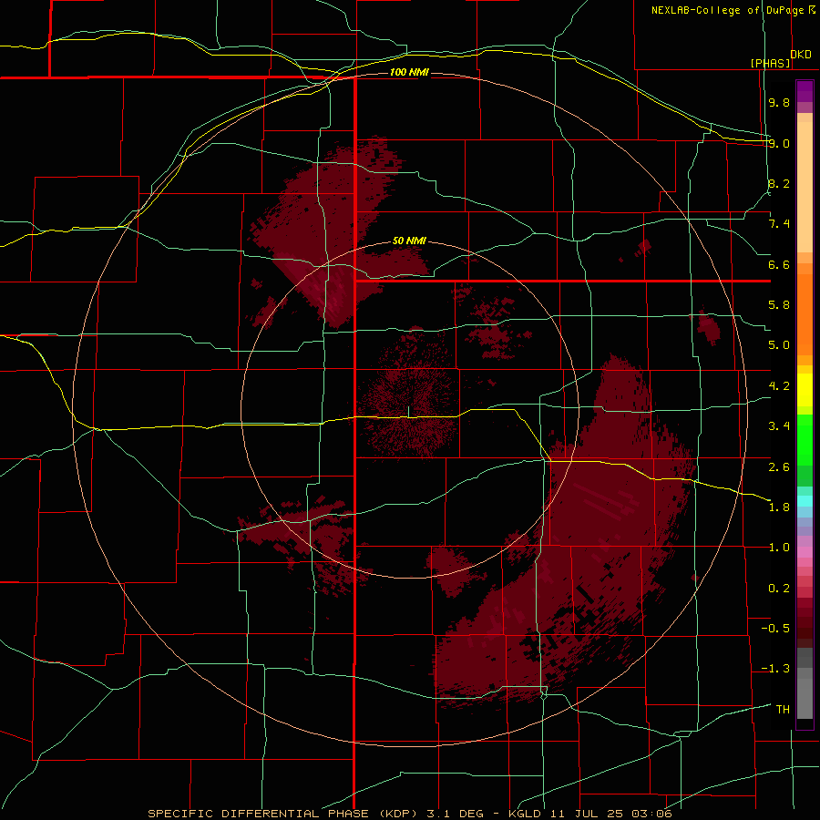Click the radar site marker at the ring center
The image size is (820, 820).
point(408,412)
